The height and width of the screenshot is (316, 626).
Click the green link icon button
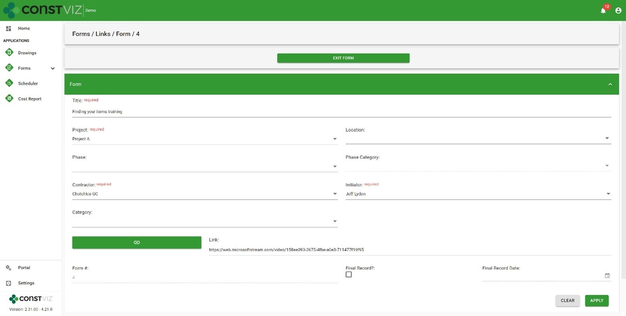point(137,242)
